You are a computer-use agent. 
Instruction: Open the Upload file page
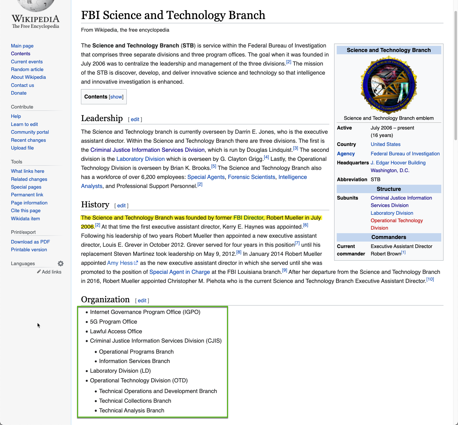pos(22,148)
